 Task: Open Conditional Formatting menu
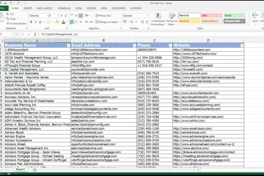pos(158,19)
